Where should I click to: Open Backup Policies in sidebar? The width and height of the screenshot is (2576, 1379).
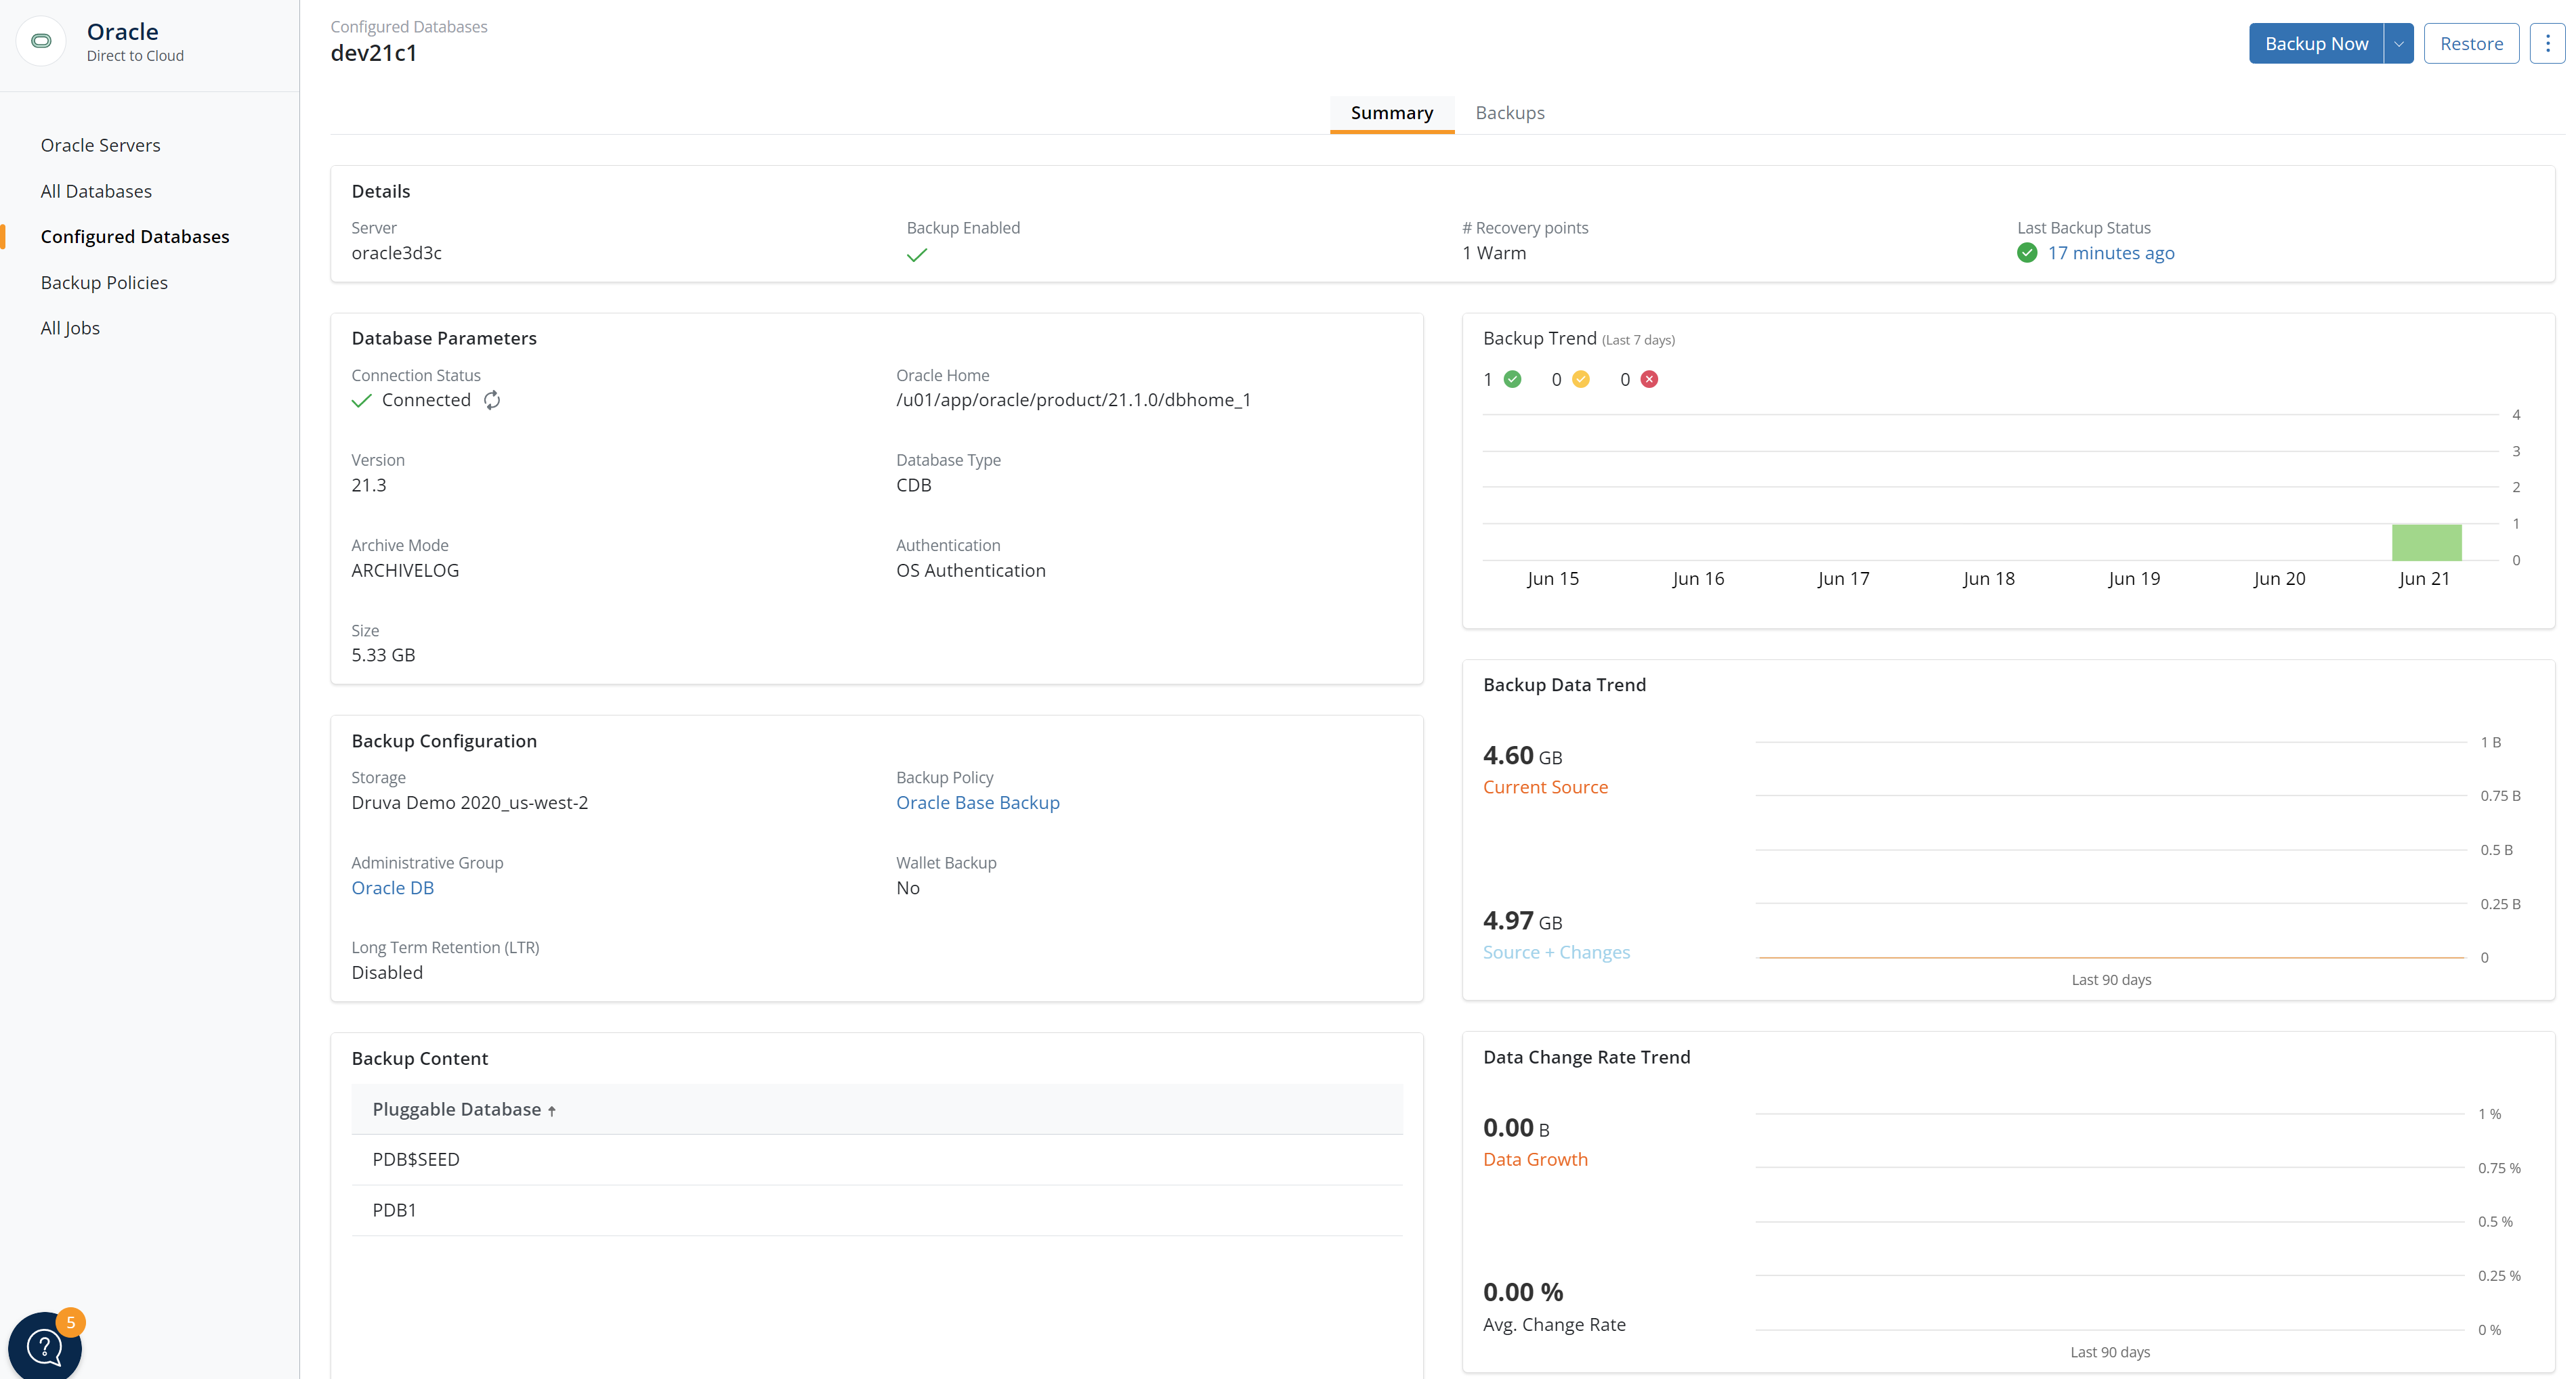[104, 282]
